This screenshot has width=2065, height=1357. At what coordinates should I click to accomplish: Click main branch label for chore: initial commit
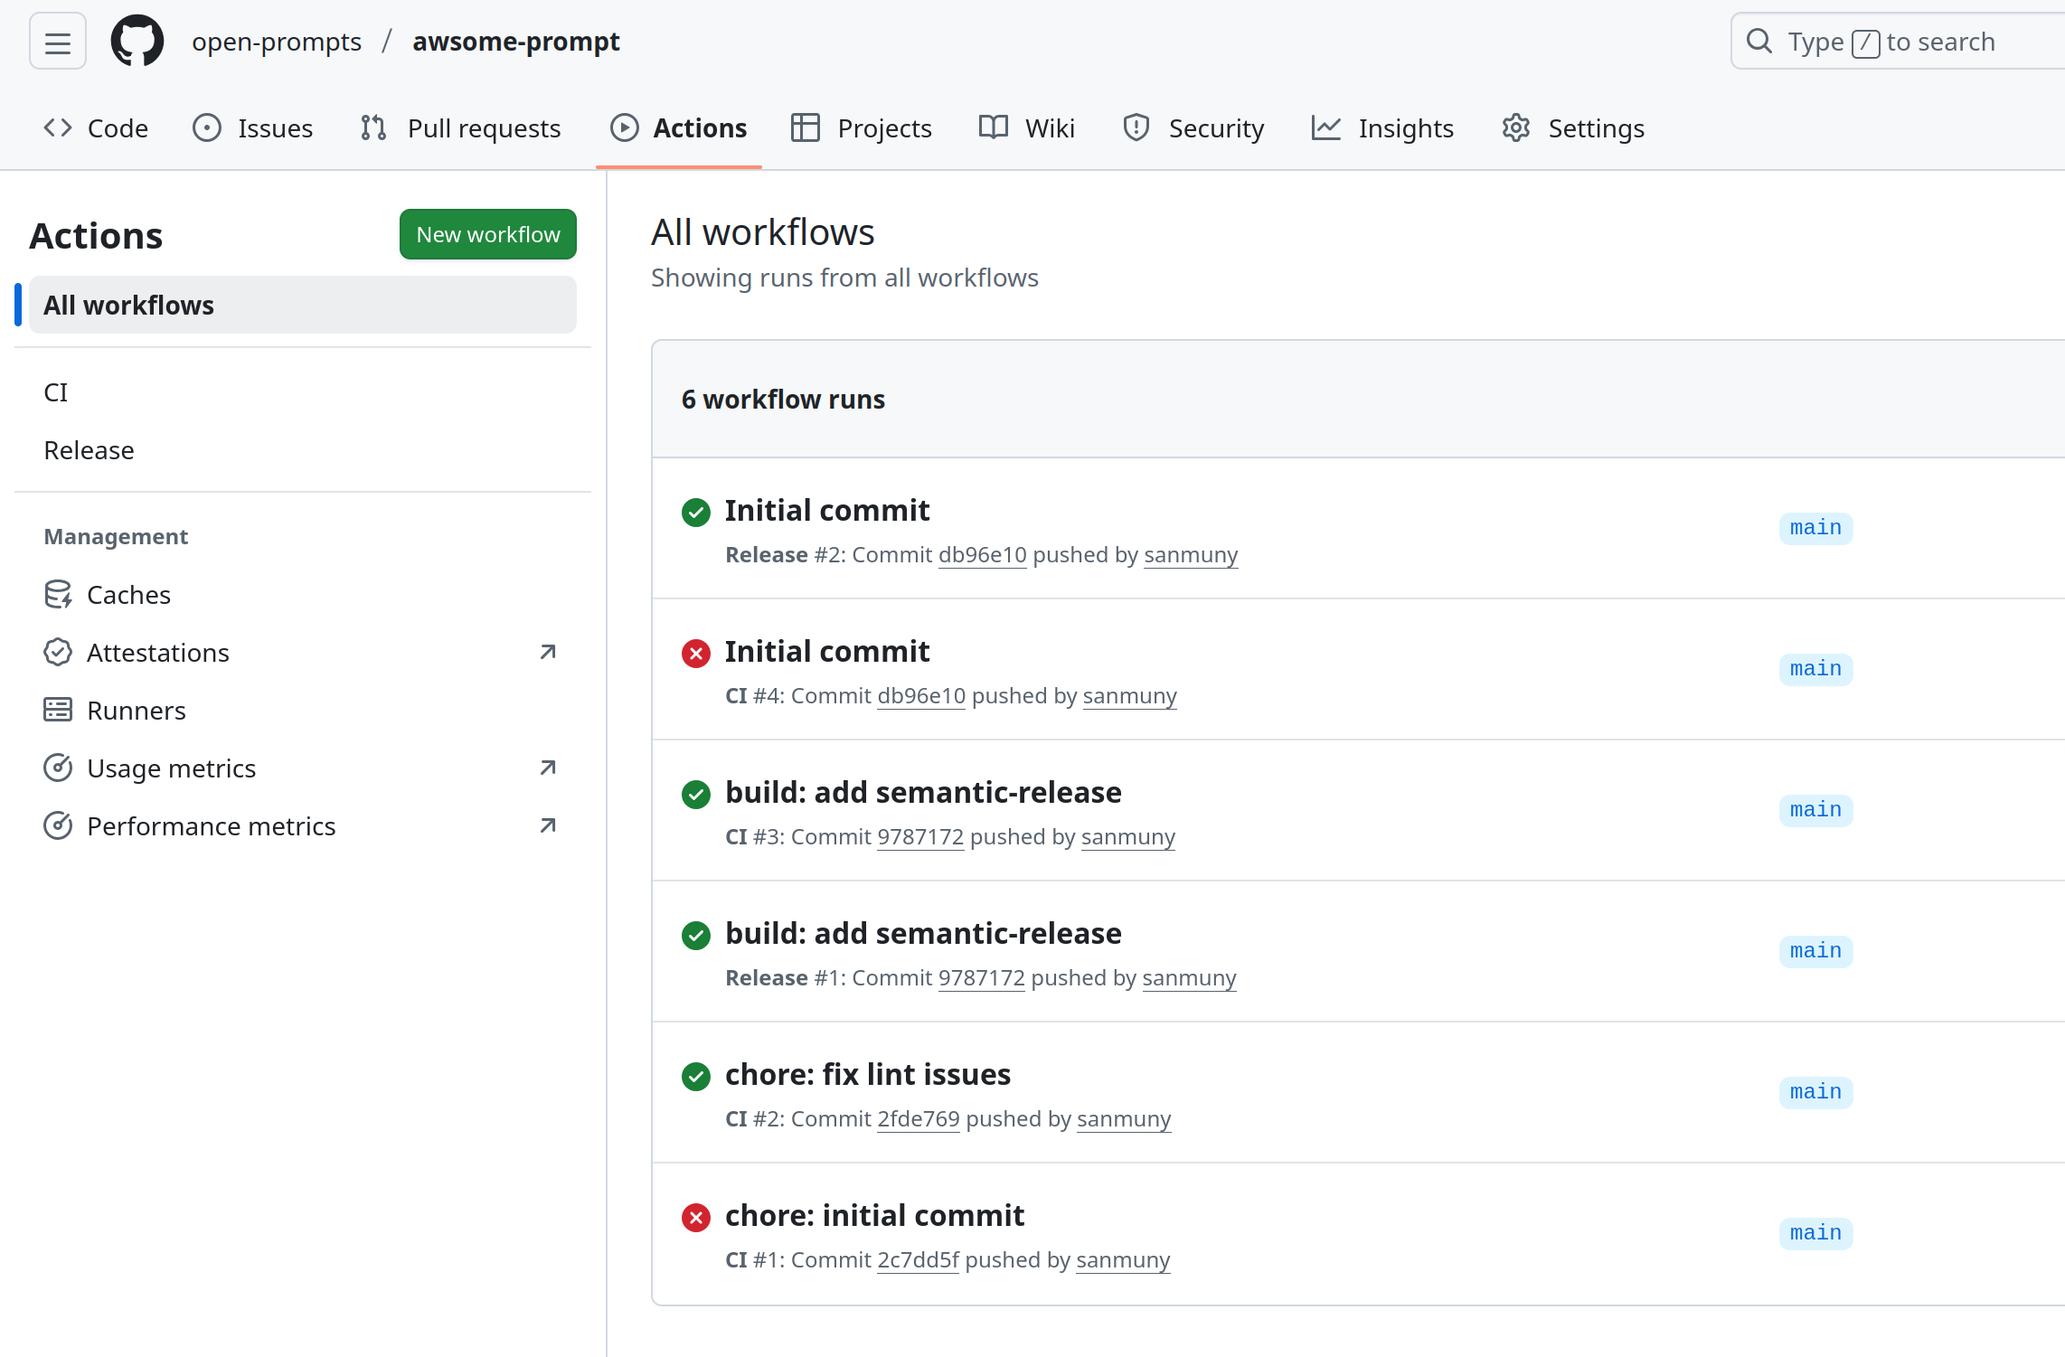[1815, 1233]
